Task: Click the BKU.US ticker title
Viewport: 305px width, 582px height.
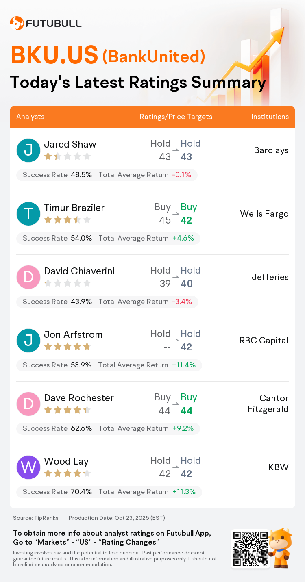Action: pos(54,55)
